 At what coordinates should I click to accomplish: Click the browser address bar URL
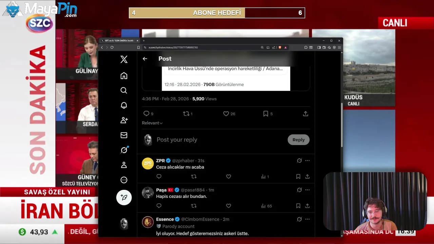173,47
